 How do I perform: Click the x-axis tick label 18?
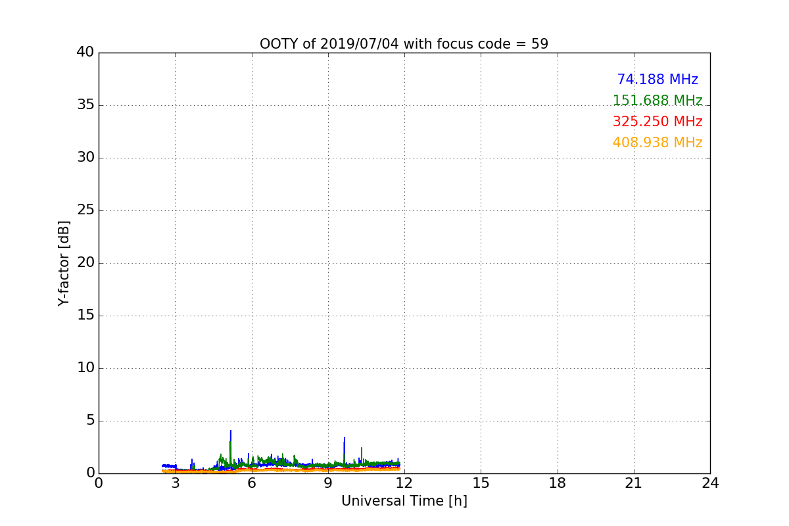pyautogui.click(x=558, y=483)
